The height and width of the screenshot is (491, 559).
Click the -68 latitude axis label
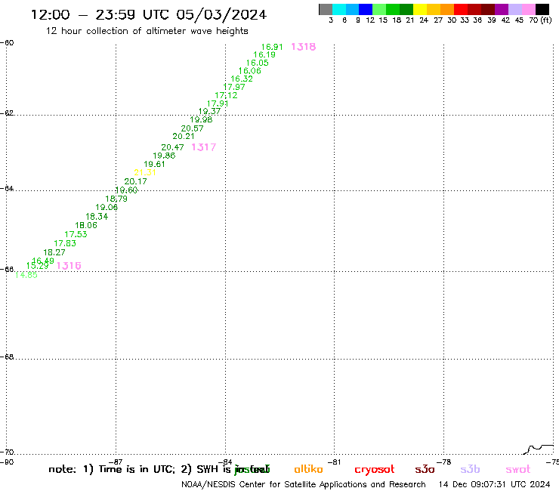[7, 357]
